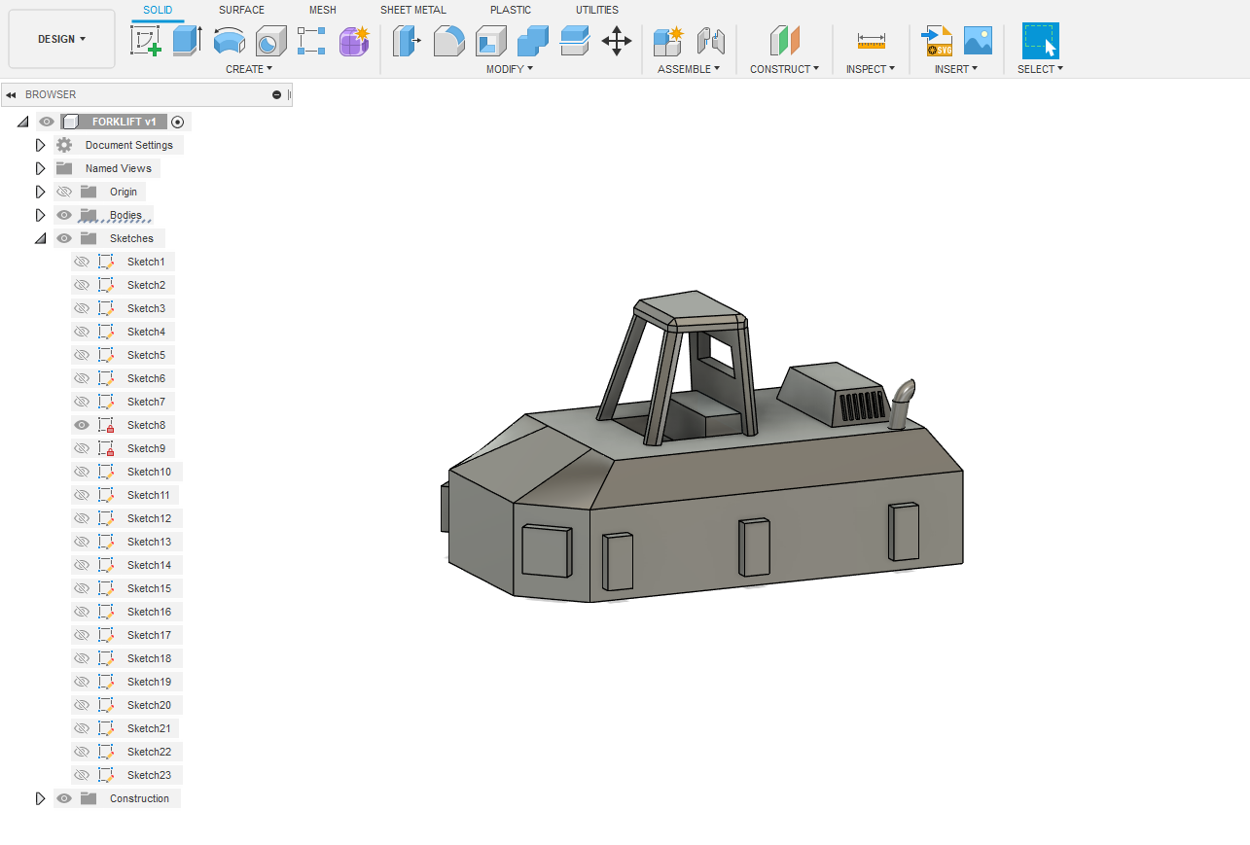Show the Origin folder contents
Screen dimensions: 1250x845
[x=40, y=191]
